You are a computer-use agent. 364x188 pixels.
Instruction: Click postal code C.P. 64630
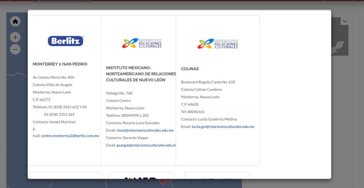coord(190,104)
